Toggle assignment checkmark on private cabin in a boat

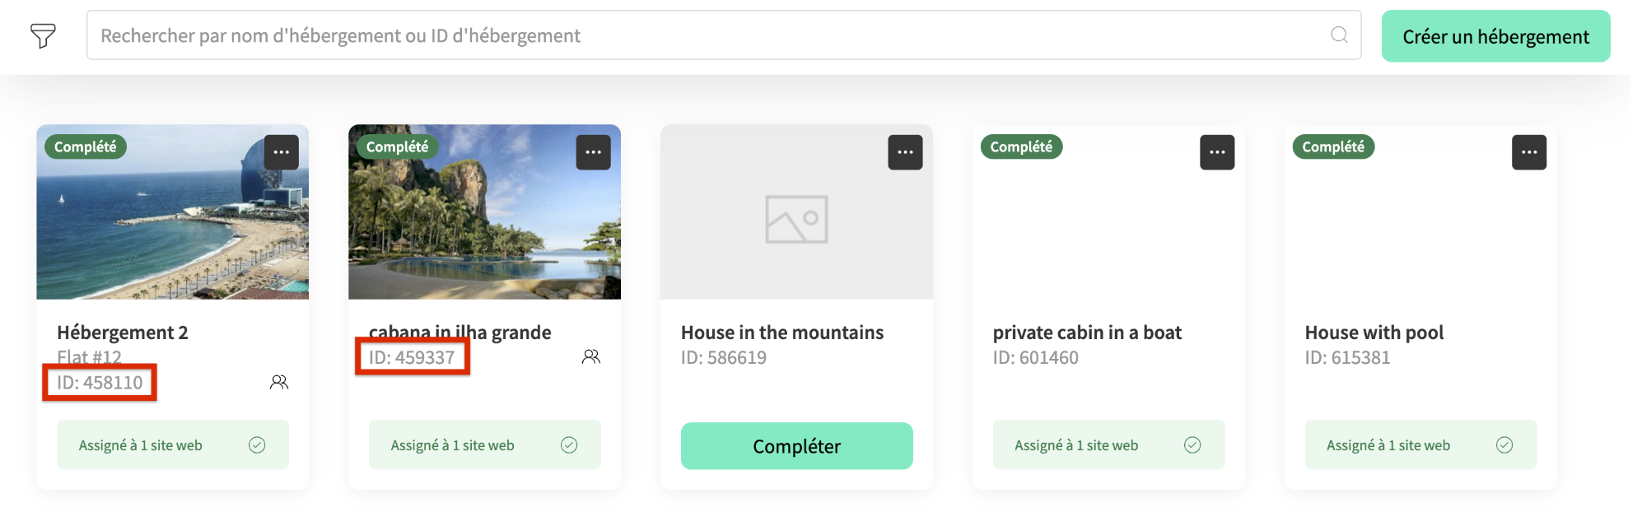click(x=1192, y=445)
